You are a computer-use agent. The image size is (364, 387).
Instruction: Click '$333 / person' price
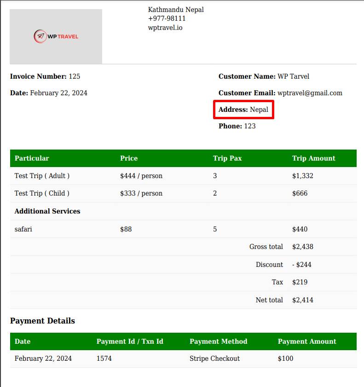141,193
